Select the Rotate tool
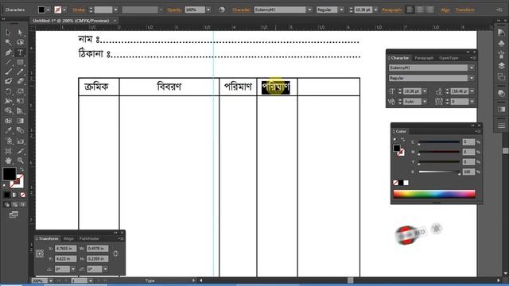Viewport: 509px width, 286px height. (8, 92)
